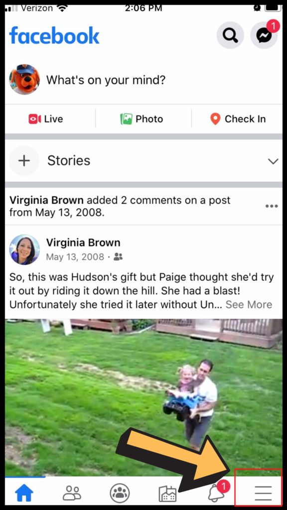Expand the Stories section chevron
This screenshot has width=287, height=510.
[x=273, y=161]
